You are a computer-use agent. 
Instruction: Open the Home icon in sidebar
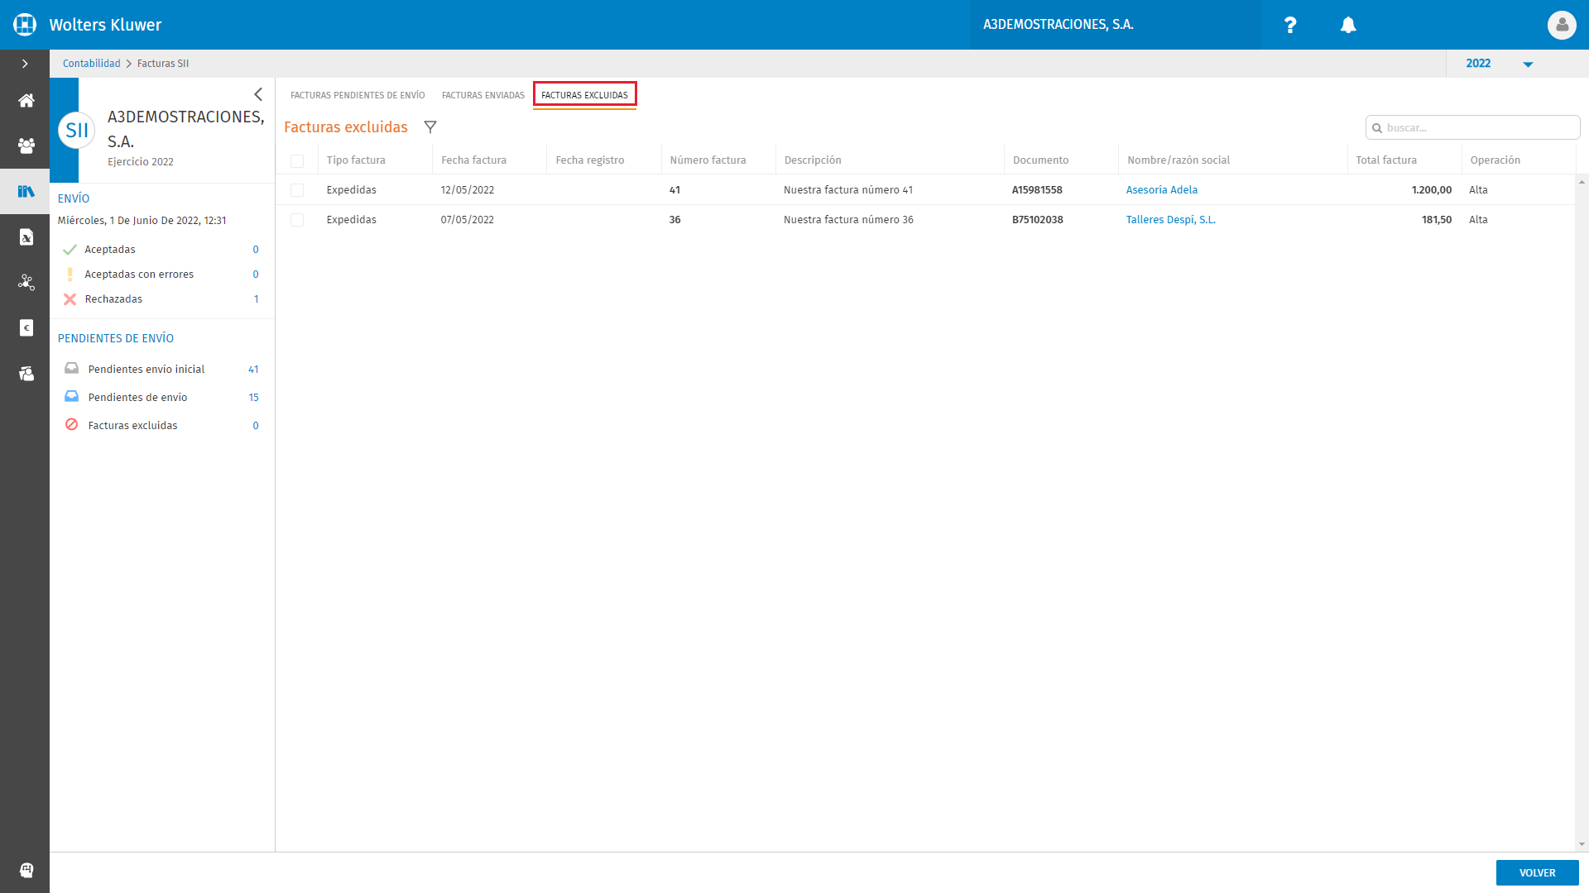pyautogui.click(x=26, y=101)
